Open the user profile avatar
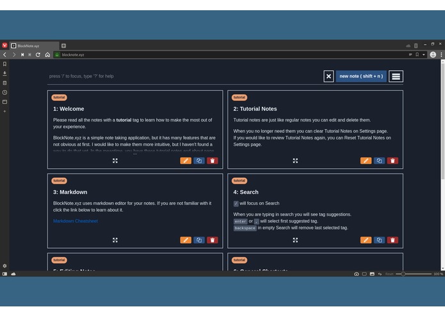Viewport: 445px width, 316px height. coord(433,55)
